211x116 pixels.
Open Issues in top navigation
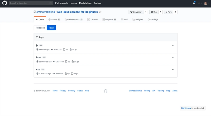(x=74, y=3)
